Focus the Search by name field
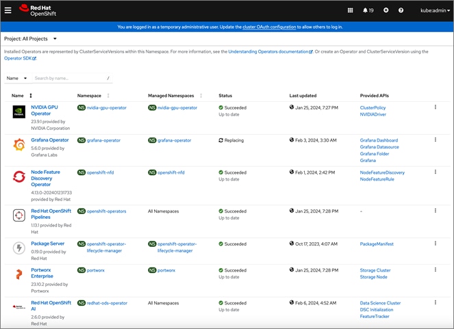The height and width of the screenshot is (329, 454). (x=72, y=78)
